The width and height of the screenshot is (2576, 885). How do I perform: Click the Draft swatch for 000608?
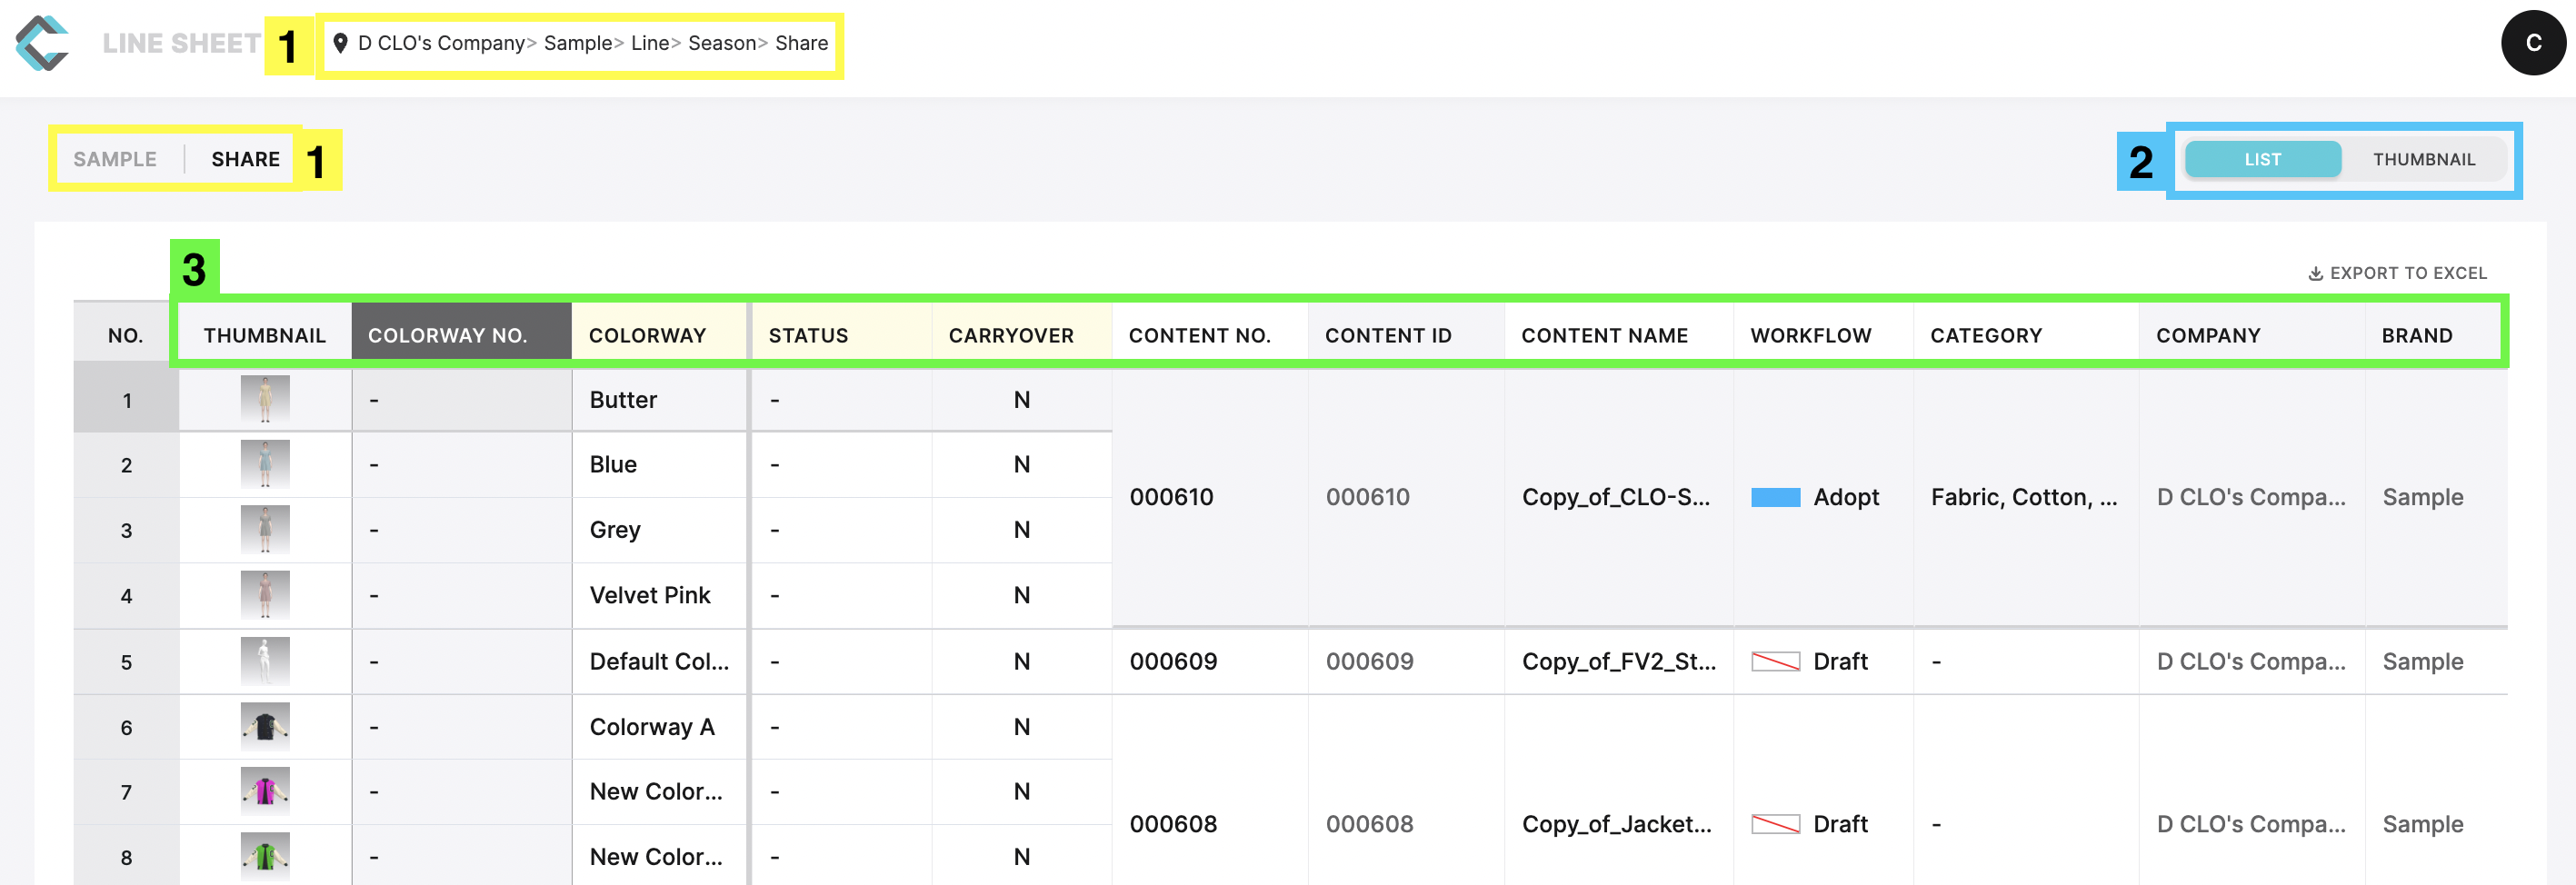[x=1775, y=824]
